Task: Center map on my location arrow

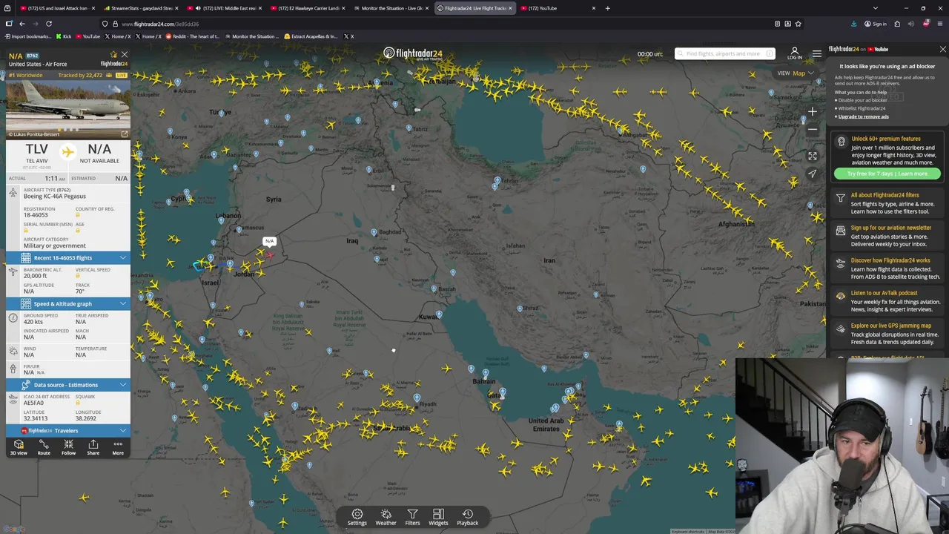Action: [813, 174]
